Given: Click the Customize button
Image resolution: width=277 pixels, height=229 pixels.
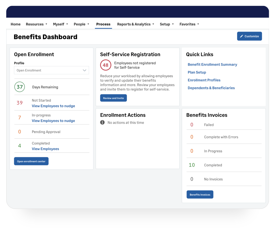Looking at the screenshot, I should click(249, 36).
